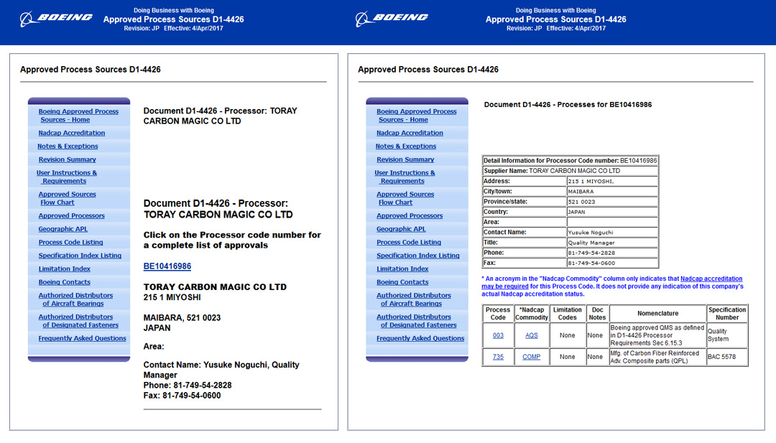Viewport: 776px width, 443px height.
Task: Click the 'Limitation Codes' column header
Action: 567,314
